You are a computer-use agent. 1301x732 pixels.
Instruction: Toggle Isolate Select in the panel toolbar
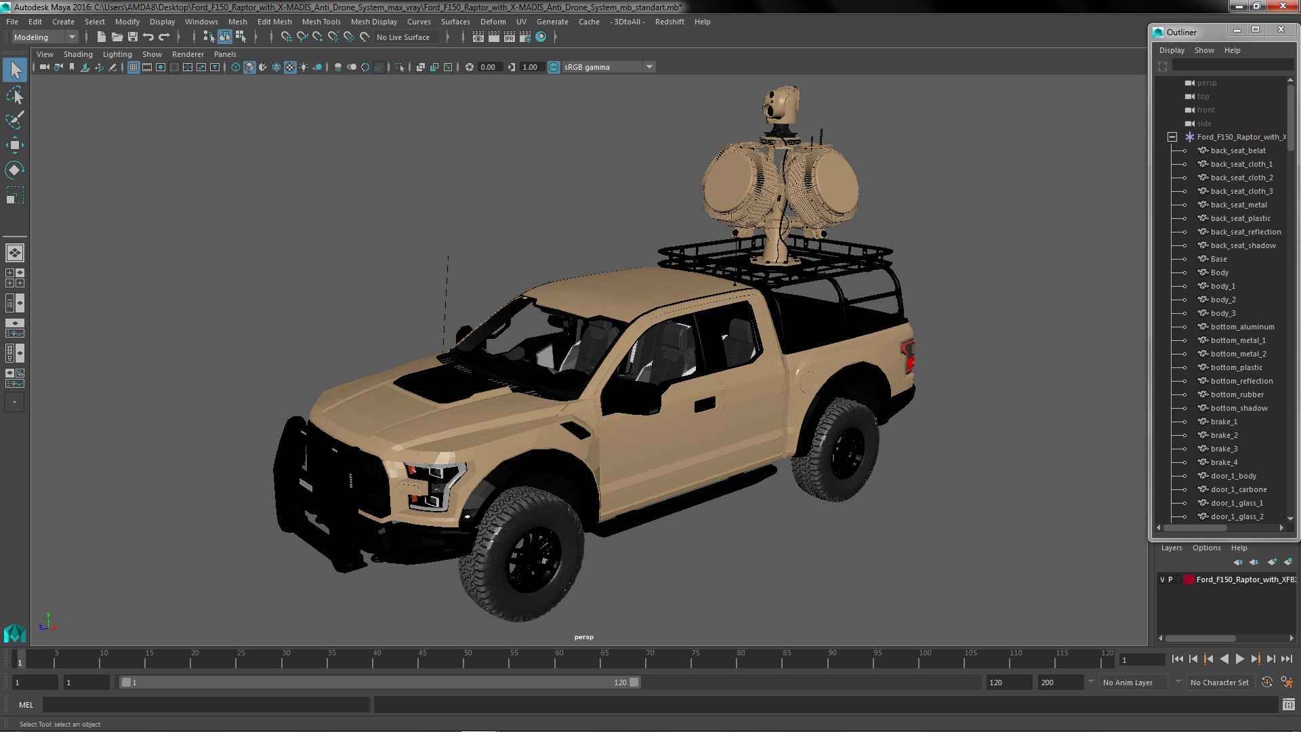(400, 67)
